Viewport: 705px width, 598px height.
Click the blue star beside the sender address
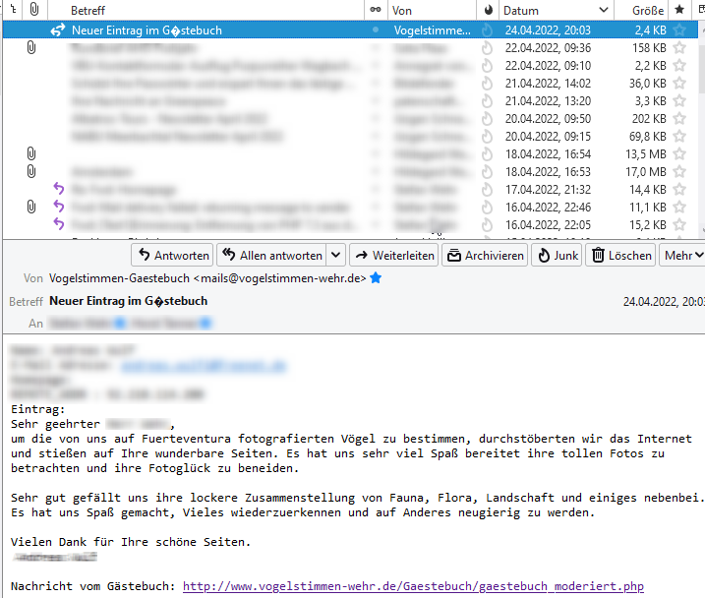point(376,278)
